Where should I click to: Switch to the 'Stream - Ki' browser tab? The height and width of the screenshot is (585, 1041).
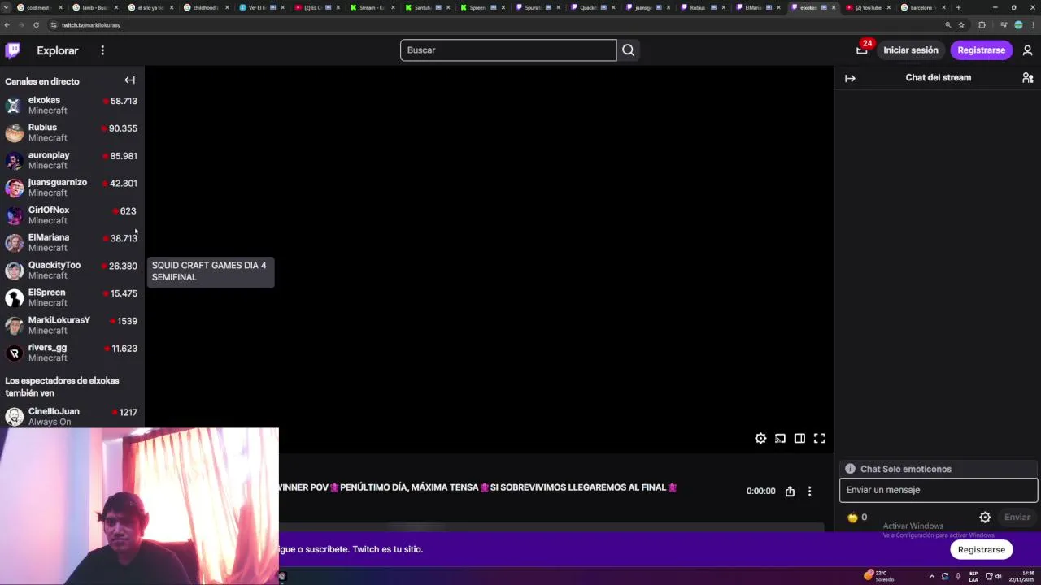click(372, 7)
